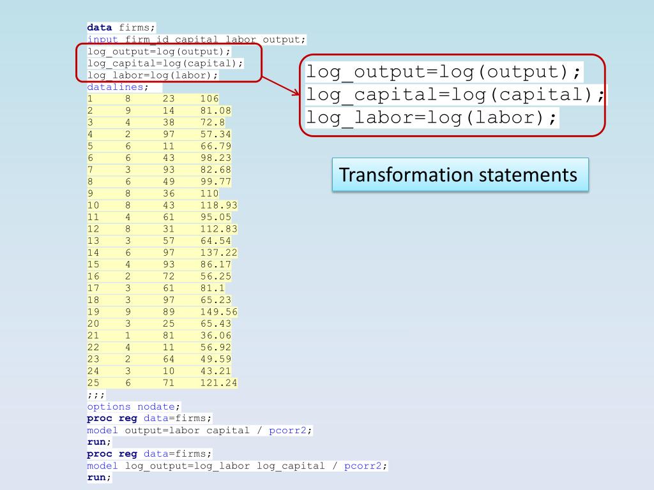Click output value 118.93 in row 10
The width and height of the screenshot is (654, 490).
tap(218, 205)
